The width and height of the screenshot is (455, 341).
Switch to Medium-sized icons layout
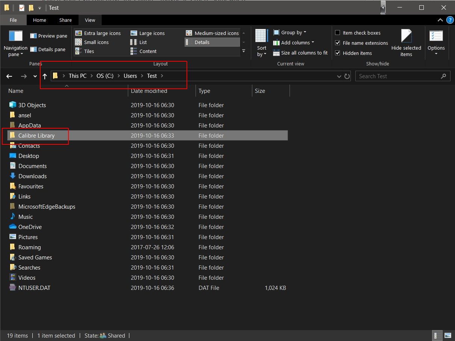pyautogui.click(x=212, y=33)
